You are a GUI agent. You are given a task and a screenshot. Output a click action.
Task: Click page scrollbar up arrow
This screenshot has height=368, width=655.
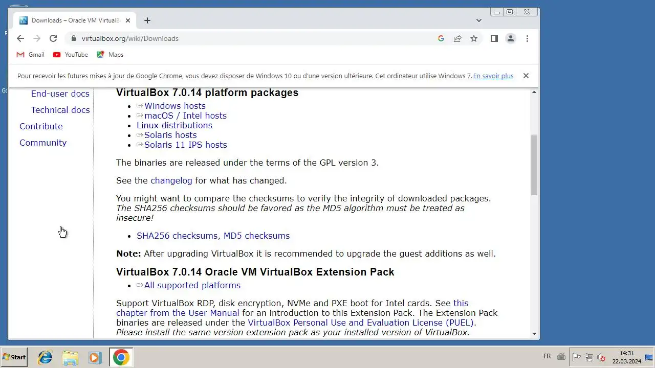click(534, 92)
